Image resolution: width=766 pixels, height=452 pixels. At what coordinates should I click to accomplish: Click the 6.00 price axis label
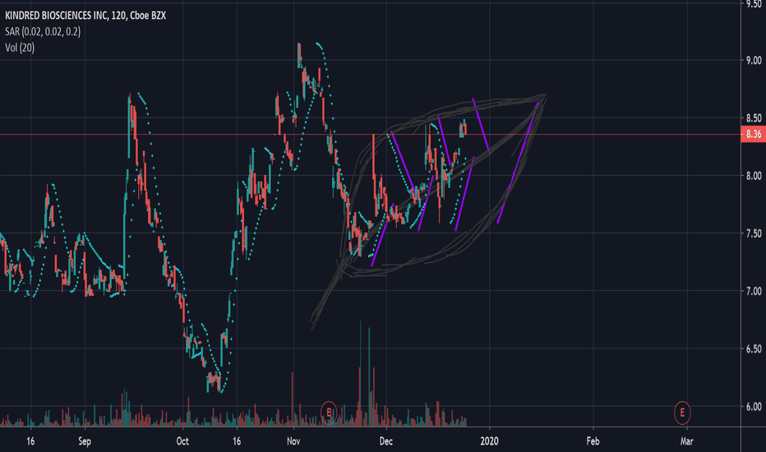(x=754, y=406)
